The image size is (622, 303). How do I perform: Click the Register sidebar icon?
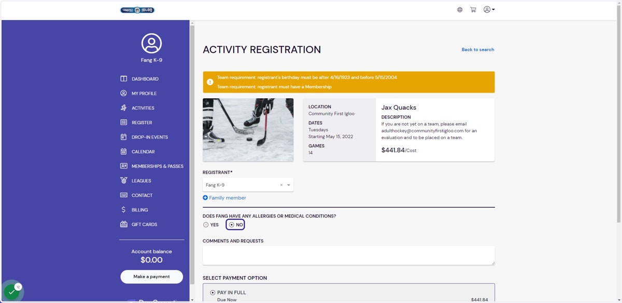click(123, 123)
